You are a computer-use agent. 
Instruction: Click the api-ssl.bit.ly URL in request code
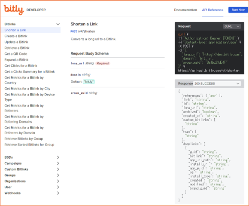point(209,71)
